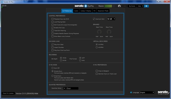Switch to the Audio tab
Viewport: 171px width, 99px height.
point(76,11)
